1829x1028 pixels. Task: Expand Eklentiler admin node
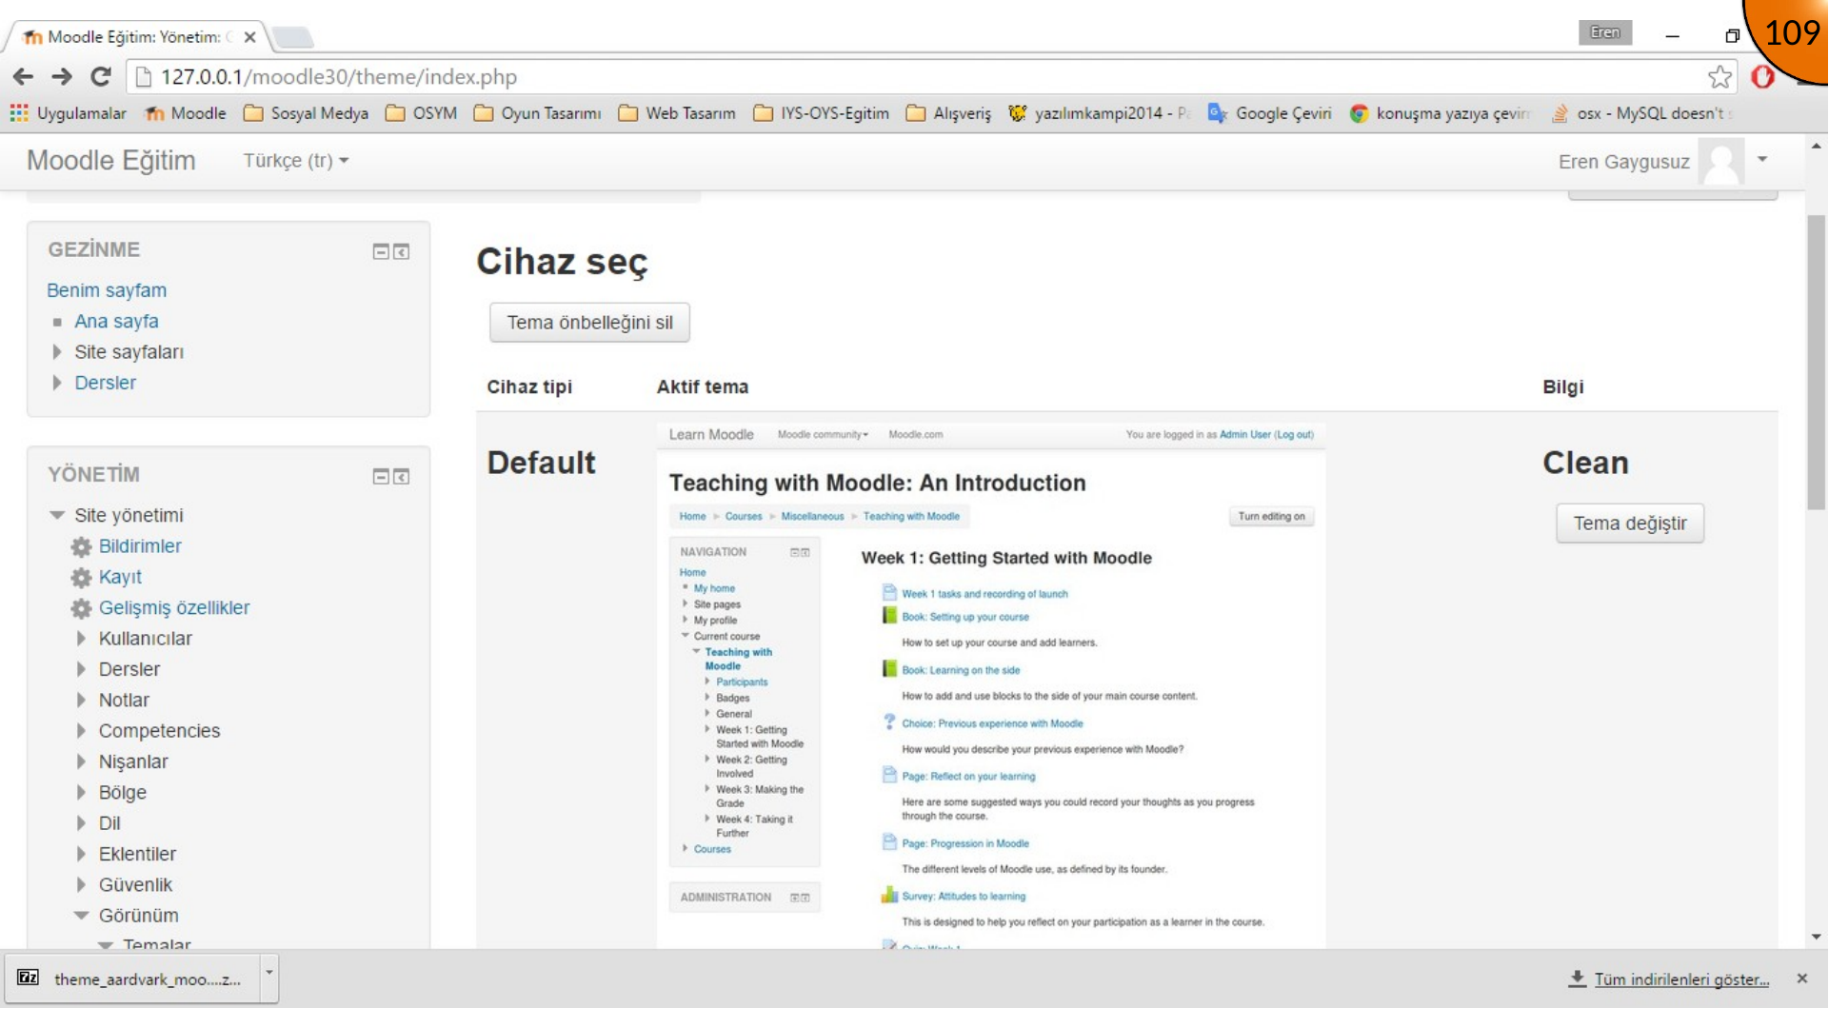coord(81,854)
